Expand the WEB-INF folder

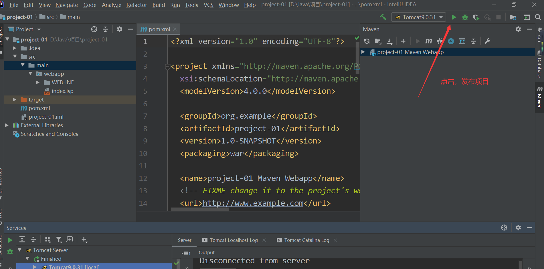pos(38,82)
